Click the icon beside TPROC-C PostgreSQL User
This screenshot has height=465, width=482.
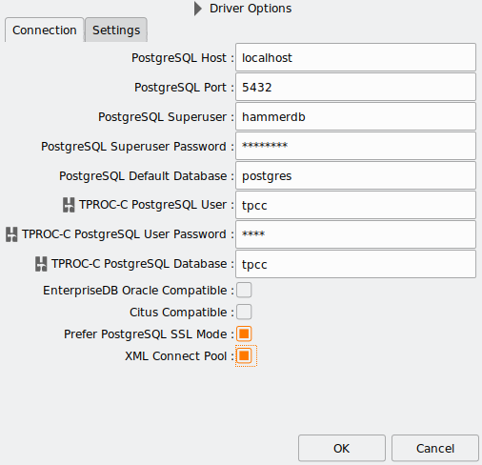pos(69,205)
